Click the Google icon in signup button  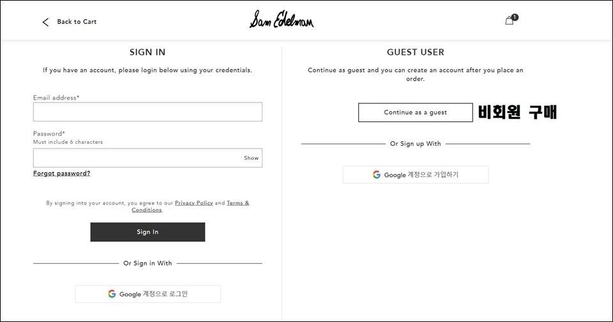click(x=377, y=174)
